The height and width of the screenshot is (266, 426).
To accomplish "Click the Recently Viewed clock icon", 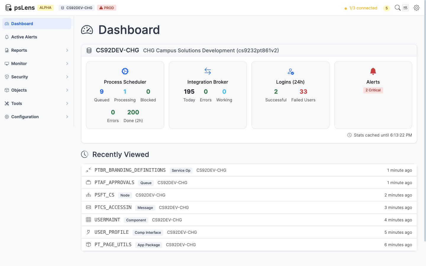I will pos(85,154).
